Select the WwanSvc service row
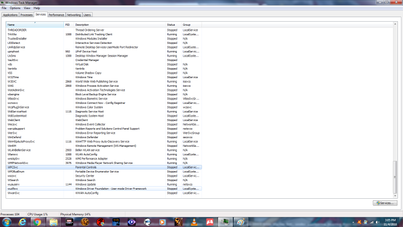The width and height of the screenshot is (403, 227). [104, 193]
